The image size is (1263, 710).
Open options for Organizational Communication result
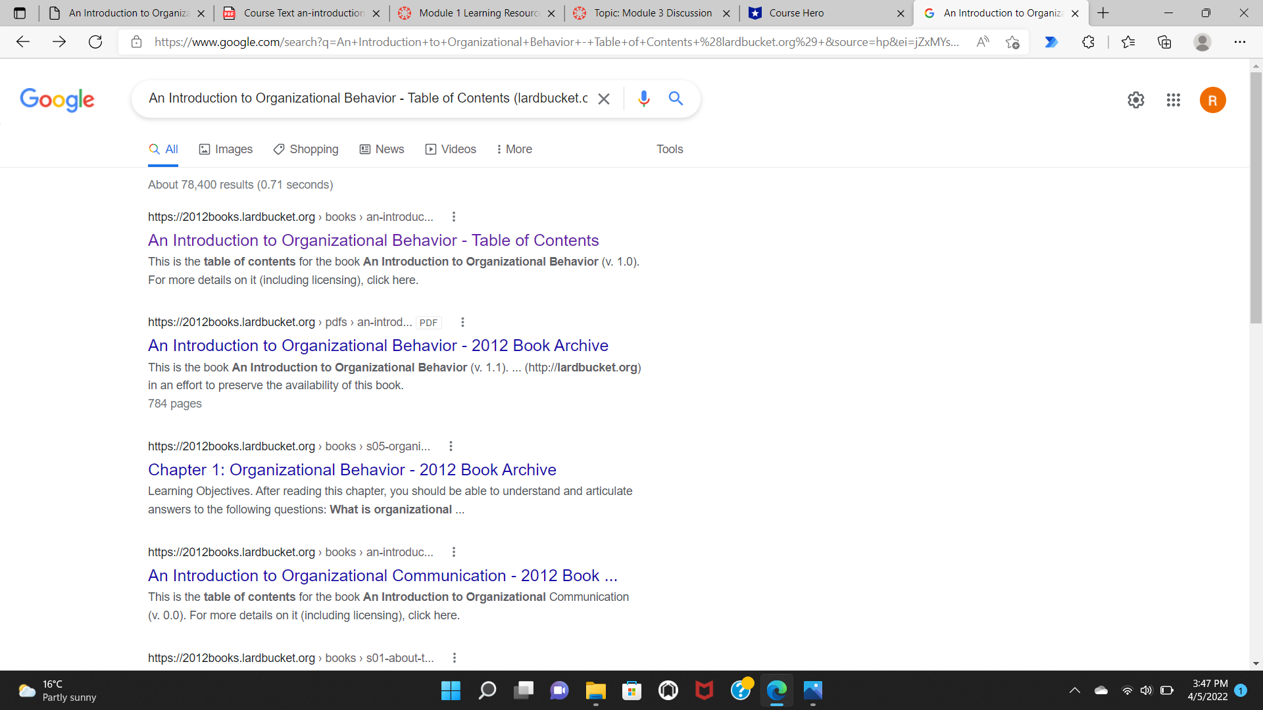point(453,552)
